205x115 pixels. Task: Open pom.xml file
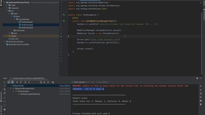pyautogui.click(x=13, y=39)
